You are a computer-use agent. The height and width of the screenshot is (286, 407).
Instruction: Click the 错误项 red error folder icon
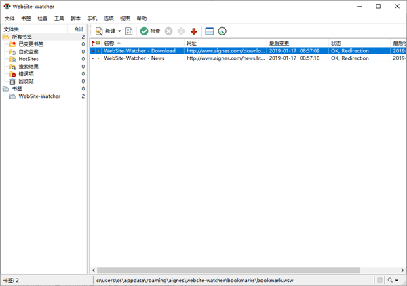point(12,74)
